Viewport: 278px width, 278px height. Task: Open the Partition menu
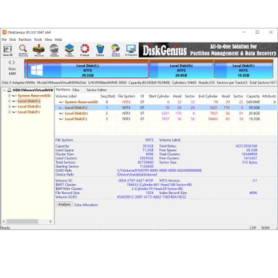25,39
